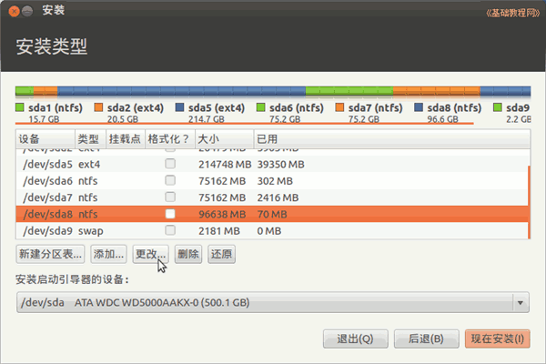Click the grey minimize window button

point(27,12)
